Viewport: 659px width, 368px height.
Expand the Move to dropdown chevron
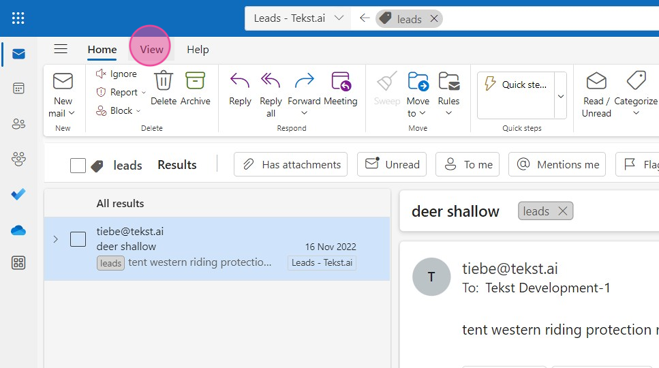[423, 113]
